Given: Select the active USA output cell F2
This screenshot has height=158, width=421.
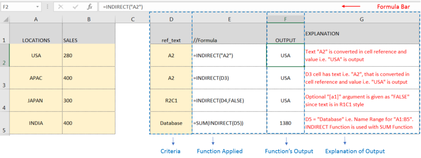Looking at the screenshot, I should pos(286,56).
